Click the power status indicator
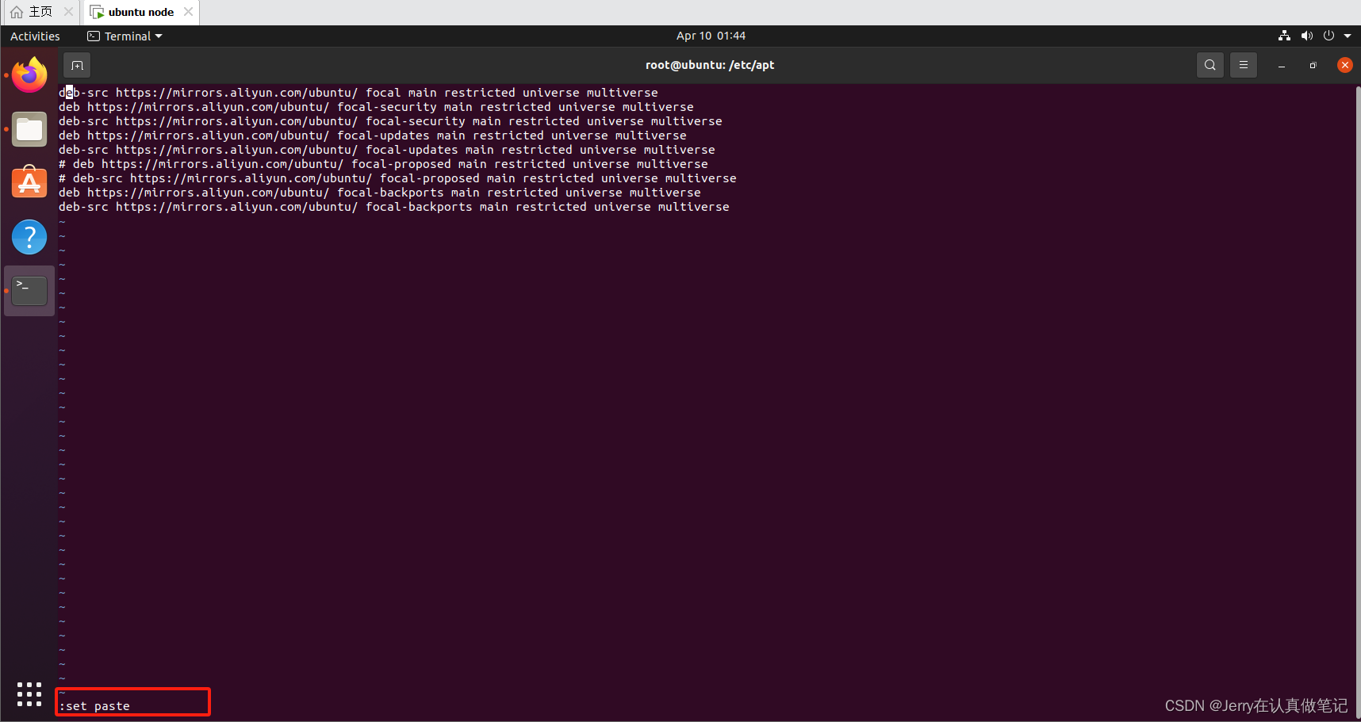The image size is (1361, 722). (x=1330, y=36)
